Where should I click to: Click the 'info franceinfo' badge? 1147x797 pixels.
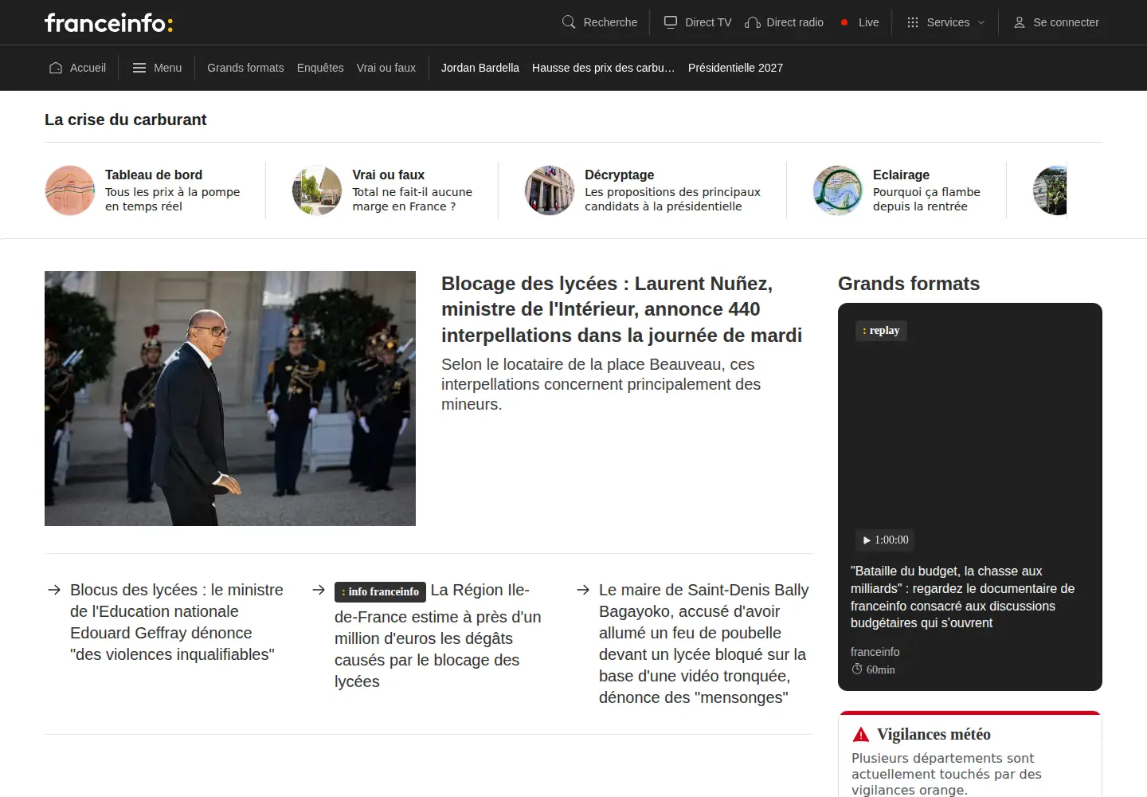click(x=381, y=591)
